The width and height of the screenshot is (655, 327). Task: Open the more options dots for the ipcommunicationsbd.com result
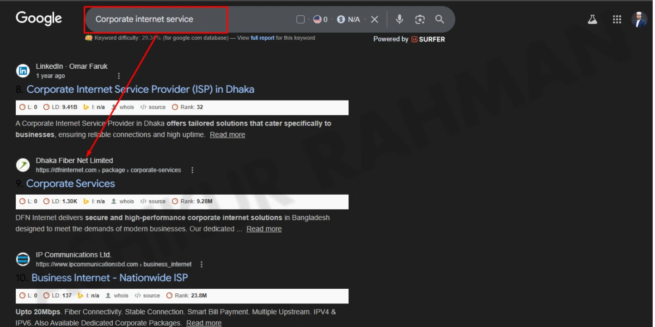coord(201,264)
